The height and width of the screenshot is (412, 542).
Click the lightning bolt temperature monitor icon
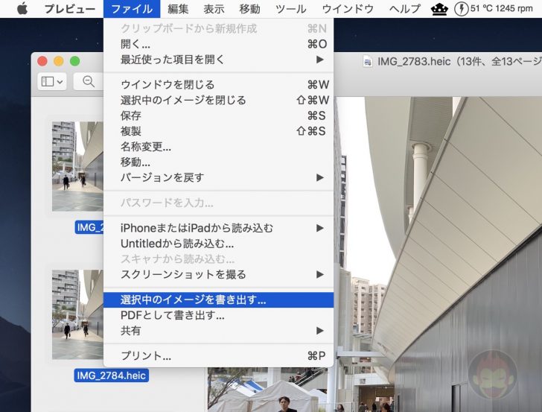click(461, 9)
